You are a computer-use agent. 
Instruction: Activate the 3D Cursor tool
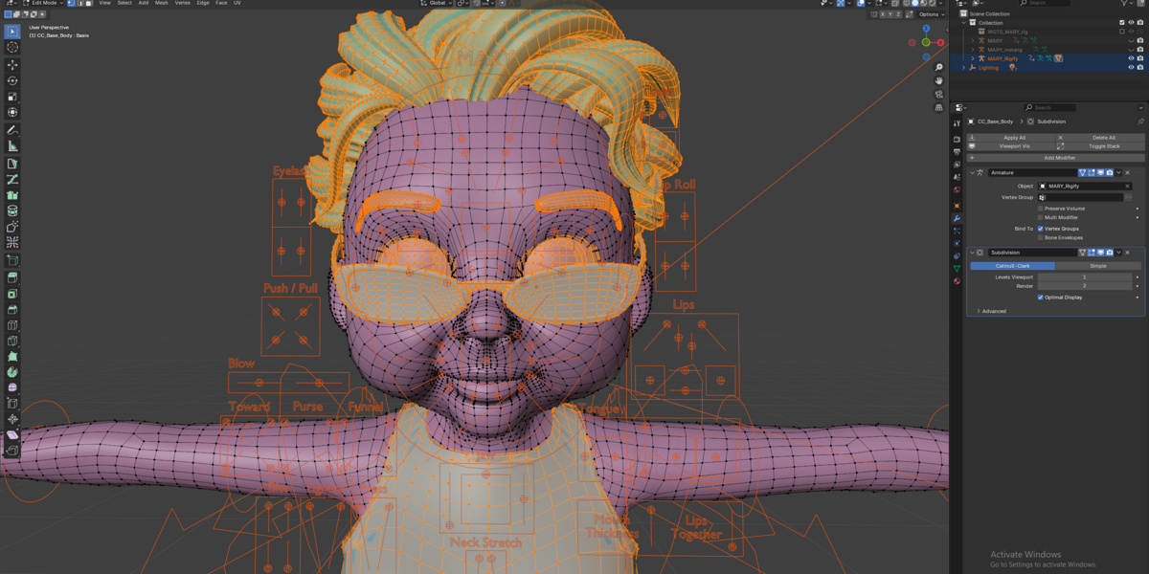(12, 47)
